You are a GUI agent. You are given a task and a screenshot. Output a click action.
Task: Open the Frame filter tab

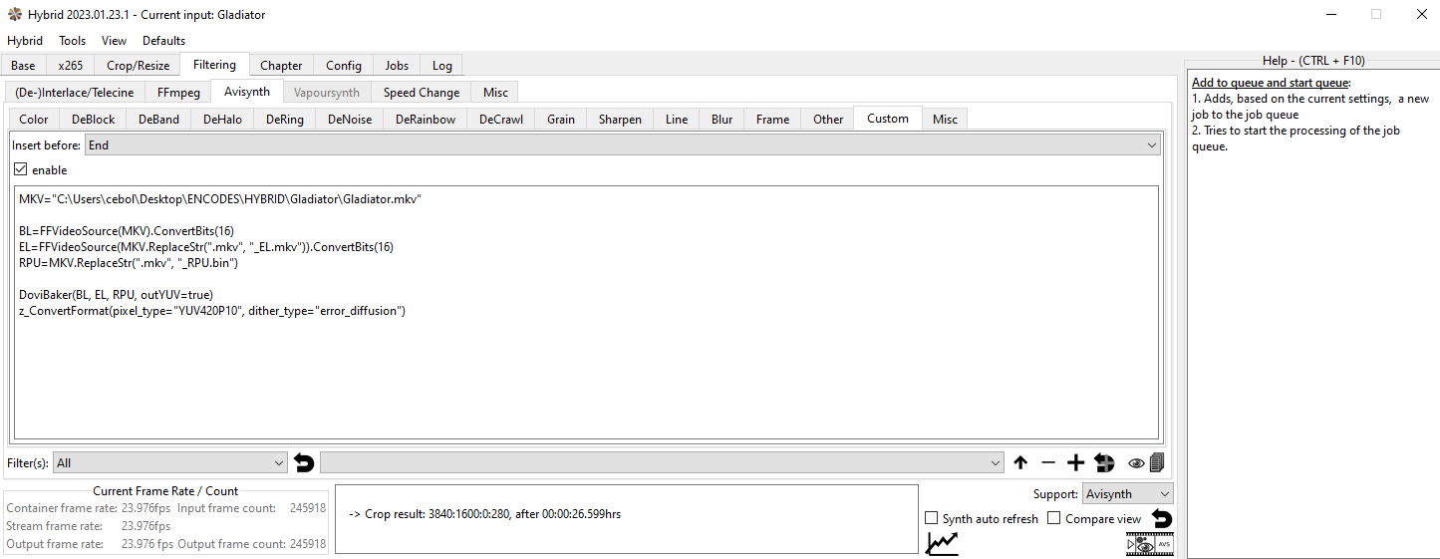(772, 120)
